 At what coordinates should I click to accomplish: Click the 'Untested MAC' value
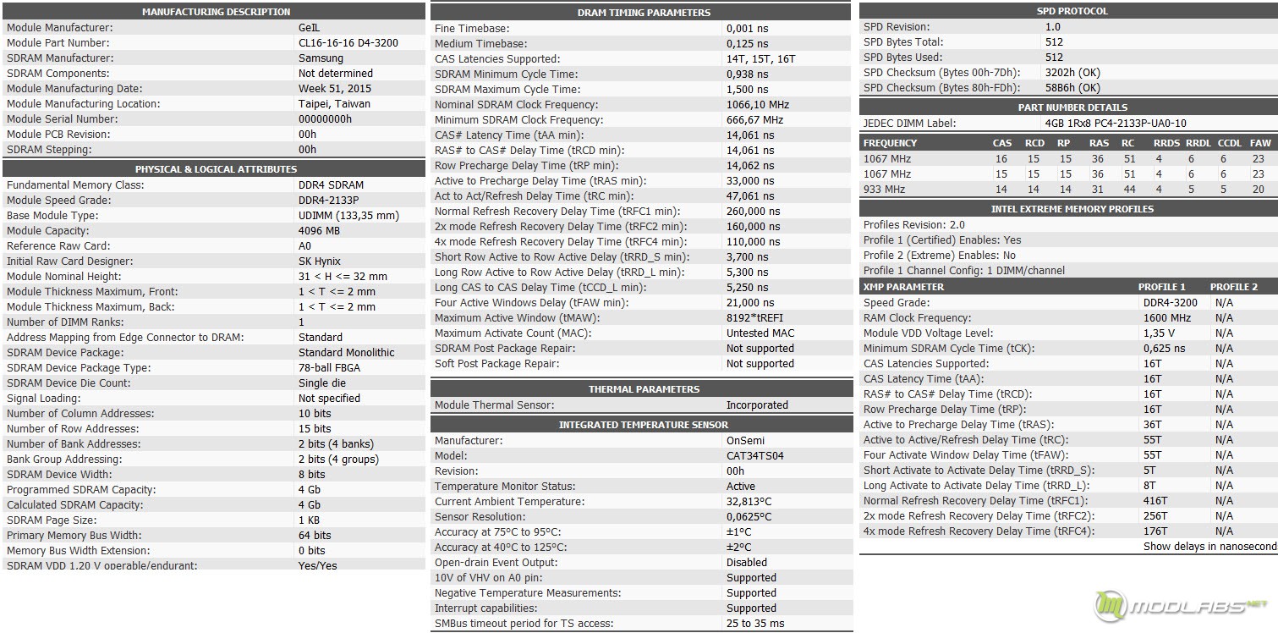click(760, 333)
